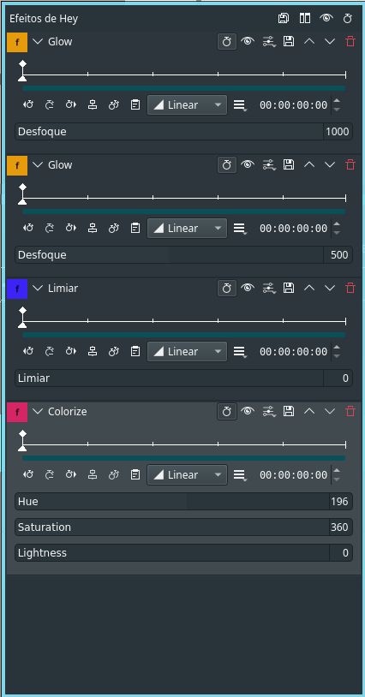Delete the Colorize effect with trash icon
The width and height of the screenshot is (365, 697).
[350, 412]
